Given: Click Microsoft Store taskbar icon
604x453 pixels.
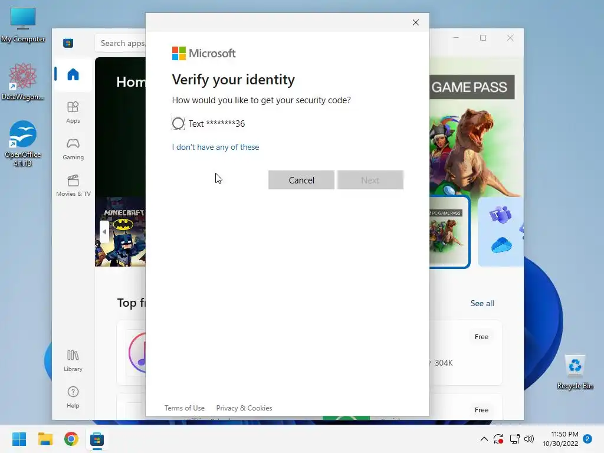Looking at the screenshot, I should click(97, 439).
